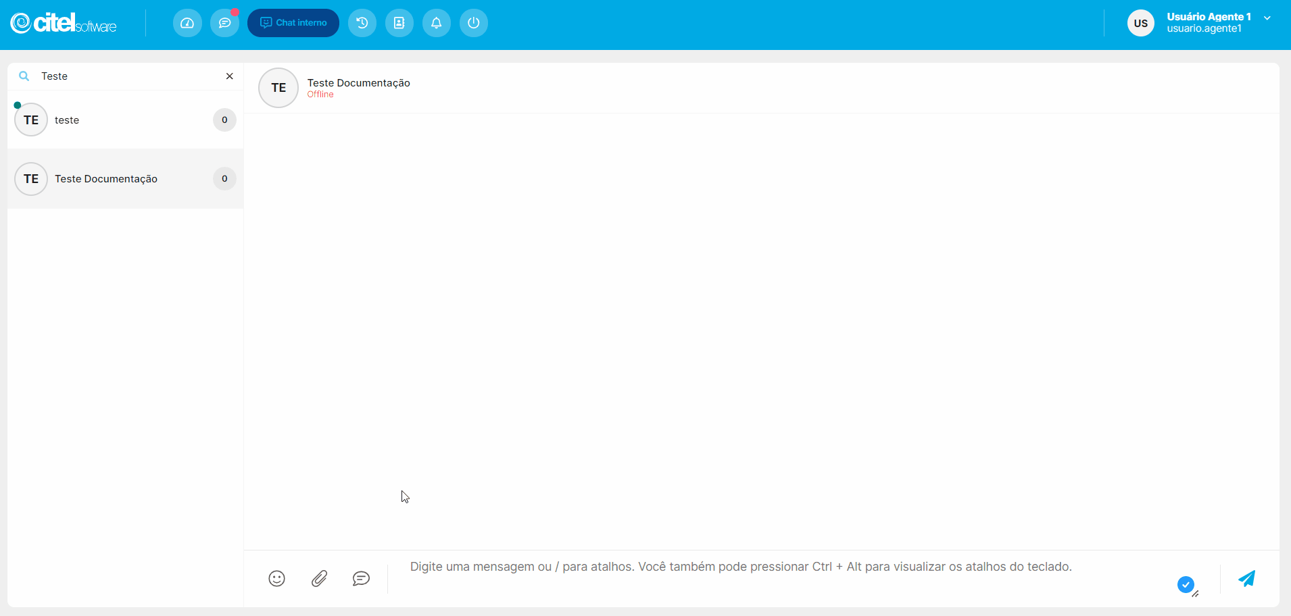Image resolution: width=1291 pixels, height=616 pixels.
Task: Click the teste contact TE avatar
Action: (x=31, y=120)
